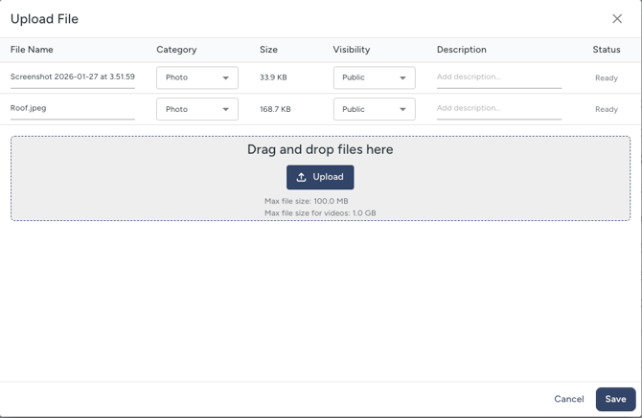Click the Size column header

pos(268,50)
